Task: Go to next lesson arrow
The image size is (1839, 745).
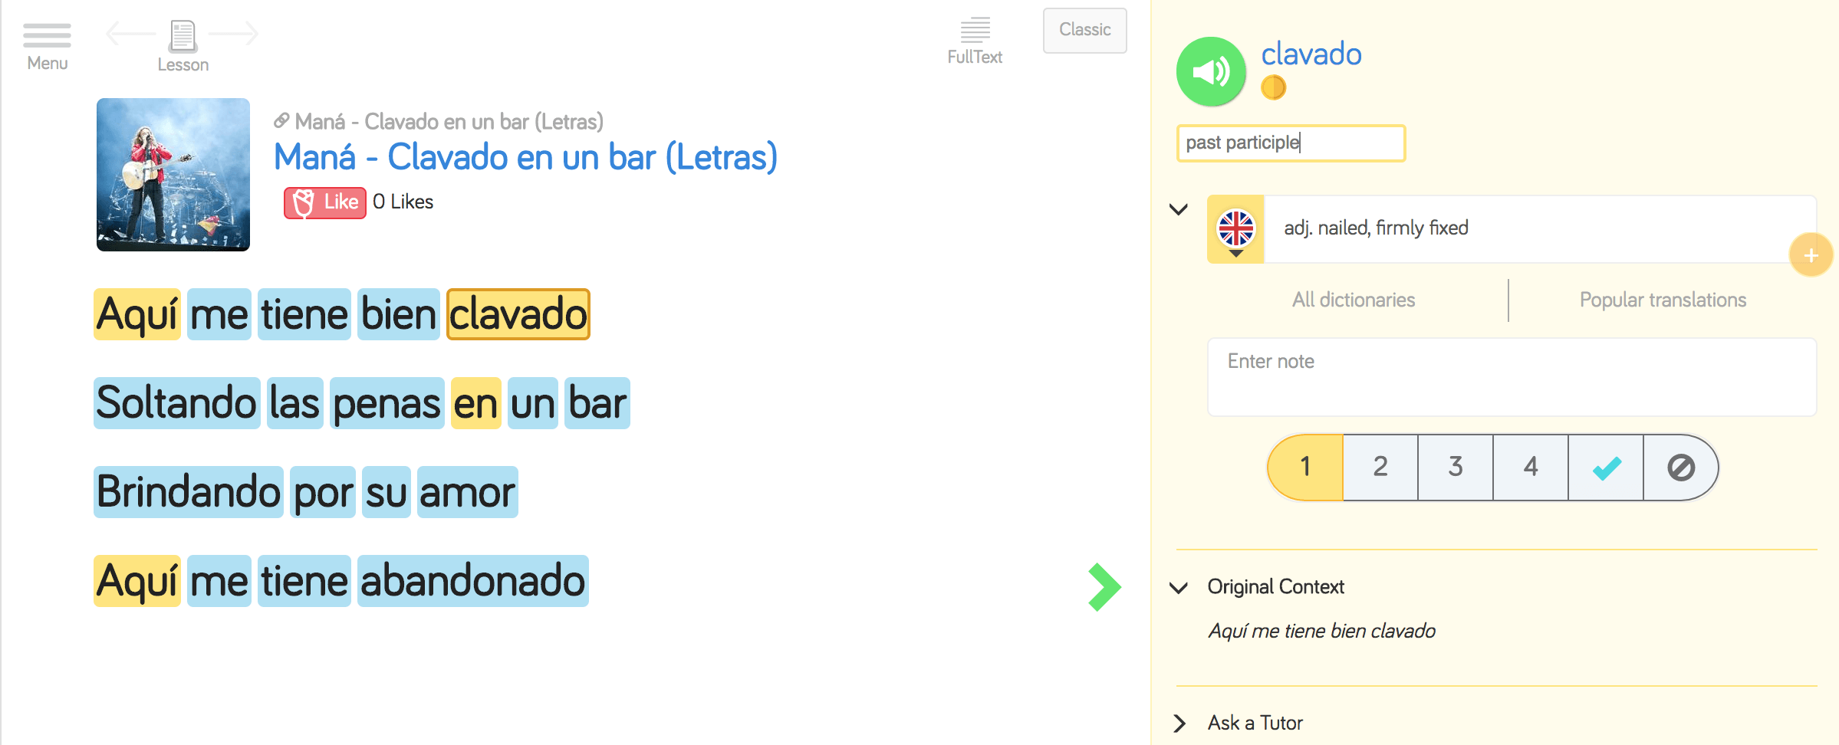Action: click(235, 34)
